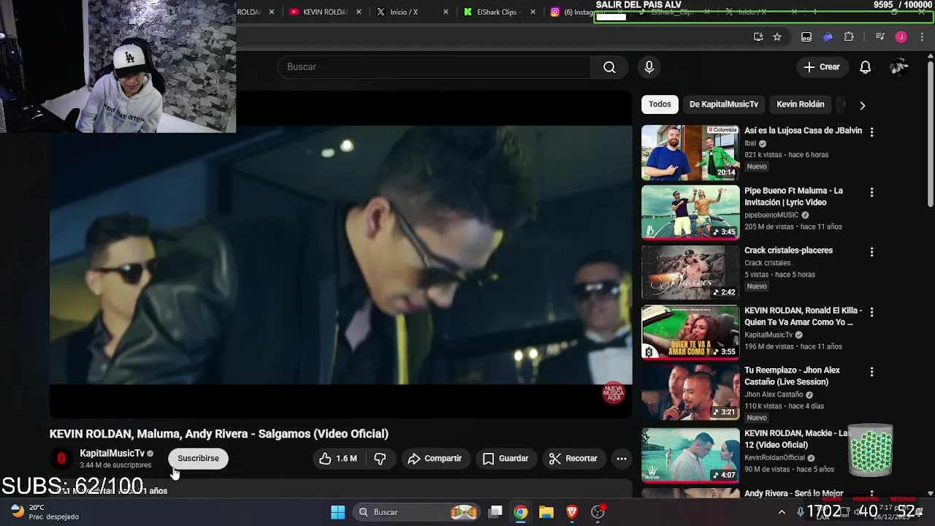Like the Salgamos video
Screen dimensions: 935x526
(337, 459)
